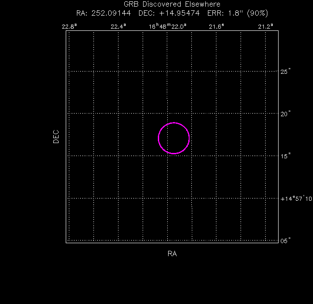Click the 05" declination tick label

[x=285, y=241]
